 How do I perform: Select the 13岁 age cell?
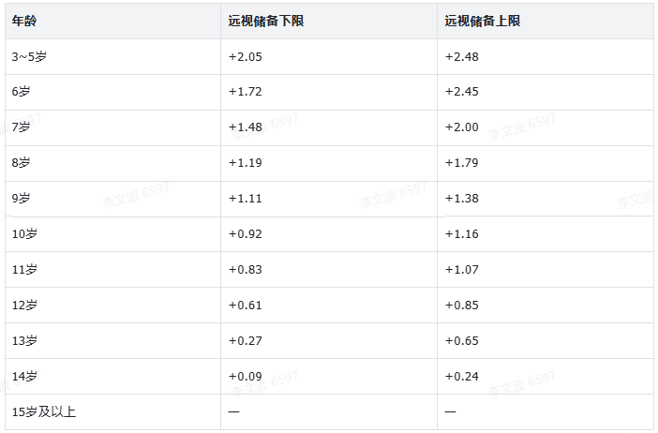(x=24, y=341)
